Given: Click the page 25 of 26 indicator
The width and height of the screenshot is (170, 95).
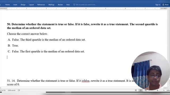Looking at the screenshot, I should point(3,90).
